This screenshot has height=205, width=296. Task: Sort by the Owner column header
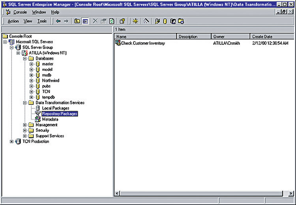231,37
